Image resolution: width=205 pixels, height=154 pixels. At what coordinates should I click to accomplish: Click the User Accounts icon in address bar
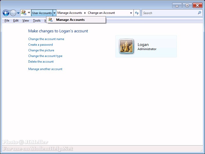click(24, 13)
